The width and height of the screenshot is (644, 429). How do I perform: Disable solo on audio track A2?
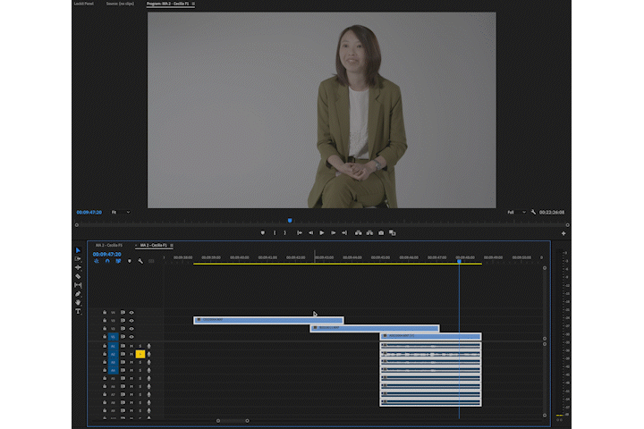tap(140, 354)
